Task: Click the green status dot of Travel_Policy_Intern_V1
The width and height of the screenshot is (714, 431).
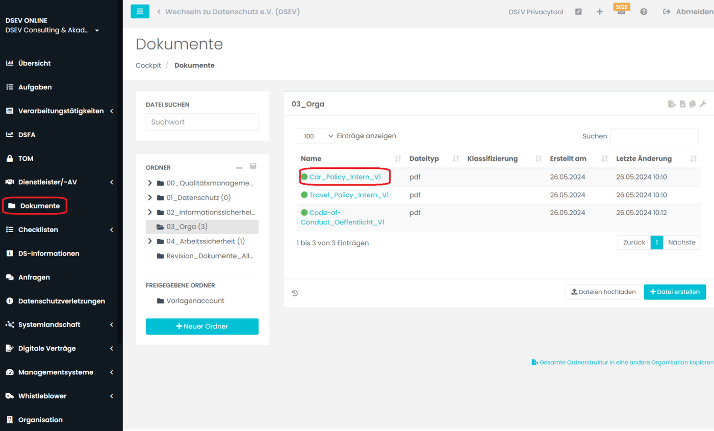Action: pyautogui.click(x=304, y=195)
